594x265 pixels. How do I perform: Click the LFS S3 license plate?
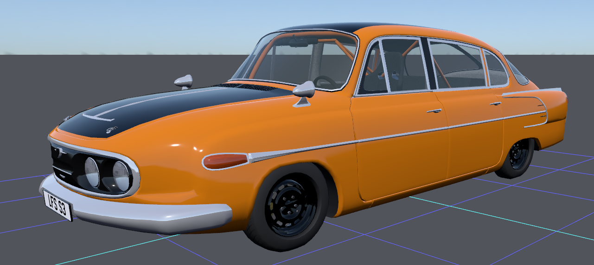point(58,206)
